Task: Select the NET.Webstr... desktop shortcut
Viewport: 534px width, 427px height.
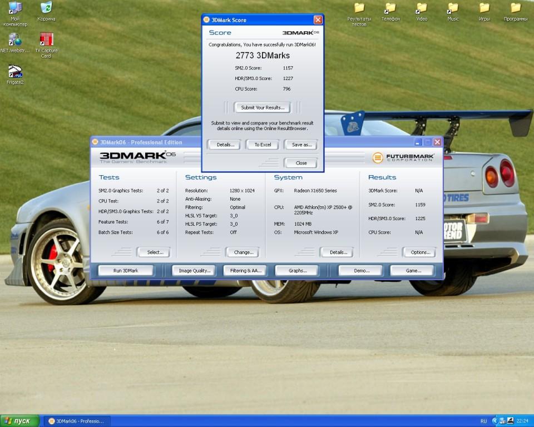Action: coord(15,43)
